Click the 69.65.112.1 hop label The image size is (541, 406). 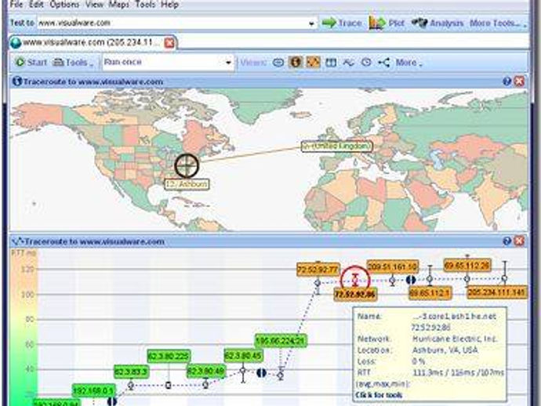click(x=430, y=293)
